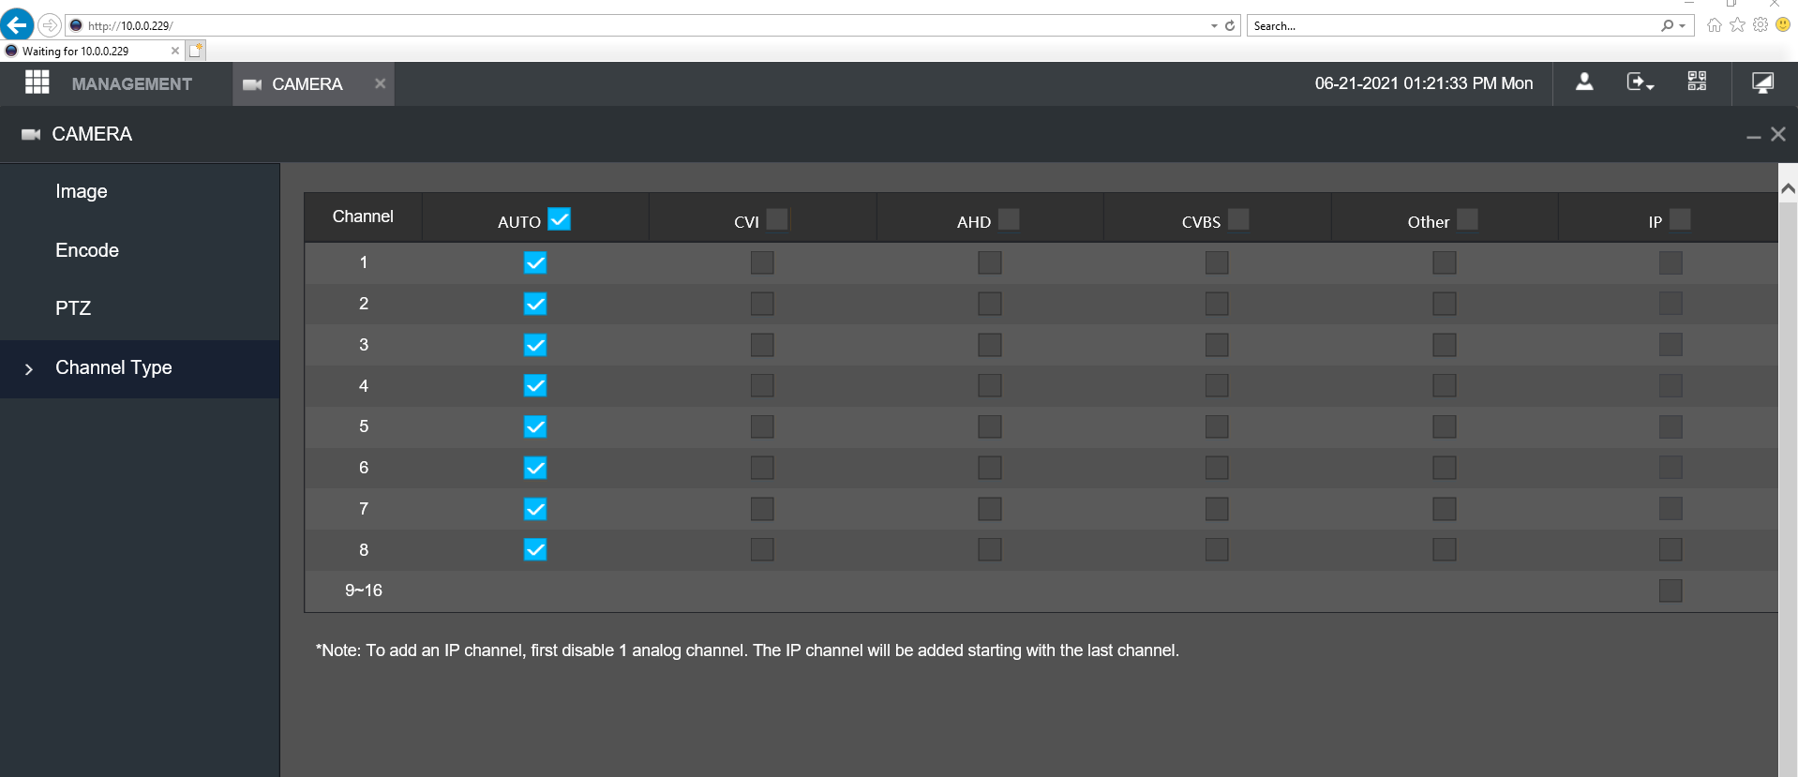Click the Channel column header
1798x777 pixels.
pos(363,217)
